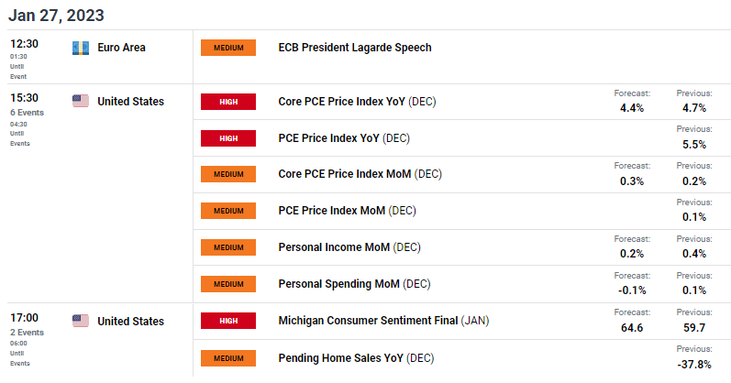Click the 64.6 forecast value

click(x=632, y=328)
